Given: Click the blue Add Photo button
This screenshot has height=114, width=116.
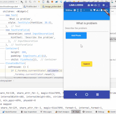Looking at the screenshot, I should 76,35.
